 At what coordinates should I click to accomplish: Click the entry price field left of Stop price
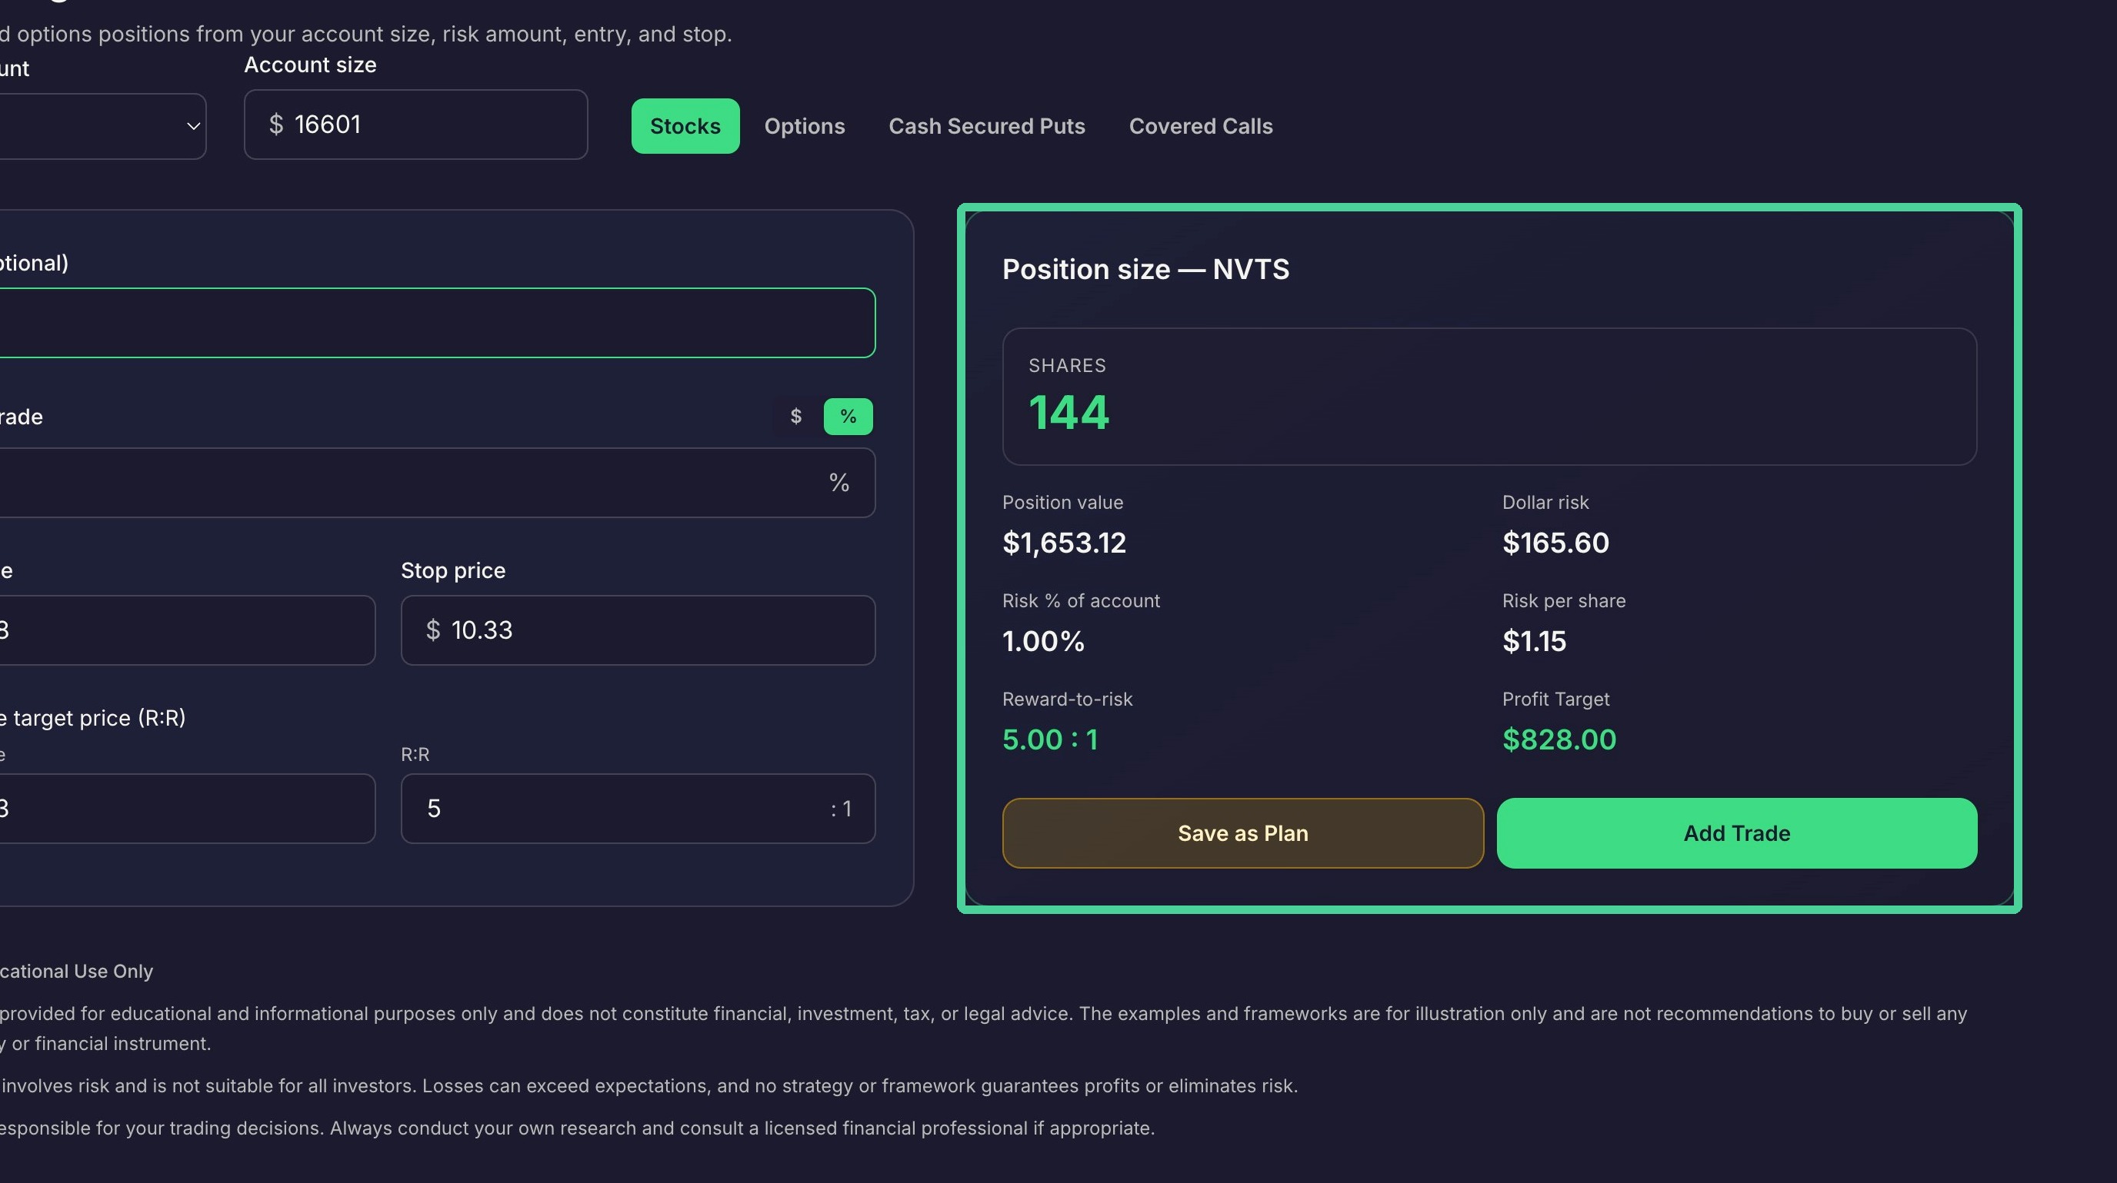(x=188, y=630)
